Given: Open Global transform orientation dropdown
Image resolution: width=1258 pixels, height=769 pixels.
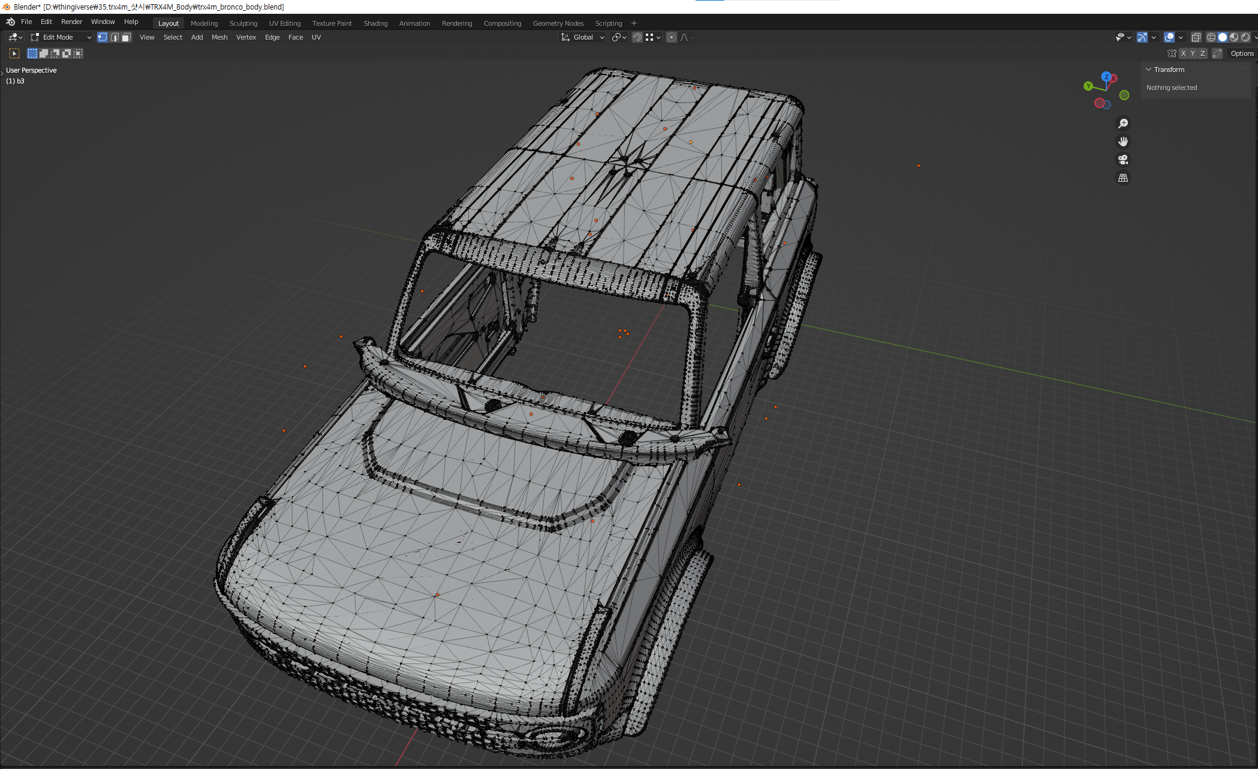Looking at the screenshot, I should pos(583,37).
